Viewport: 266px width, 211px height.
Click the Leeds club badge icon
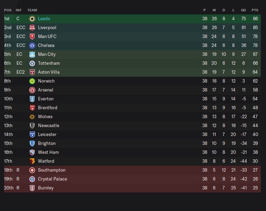(32, 19)
